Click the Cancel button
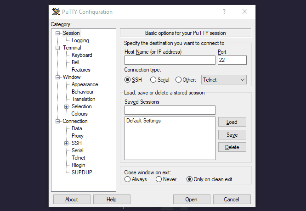306x211 pixels. pyautogui.click(x=232, y=200)
